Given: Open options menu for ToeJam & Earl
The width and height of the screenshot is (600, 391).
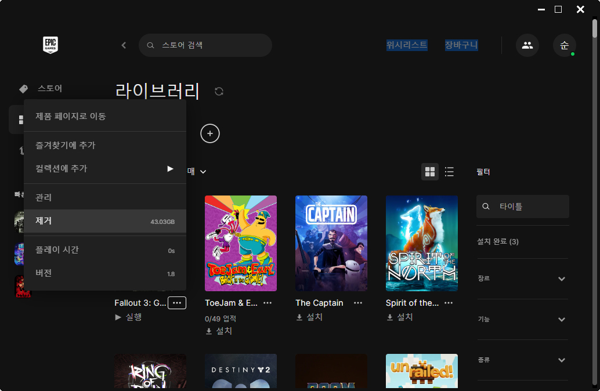Looking at the screenshot, I should (268, 303).
